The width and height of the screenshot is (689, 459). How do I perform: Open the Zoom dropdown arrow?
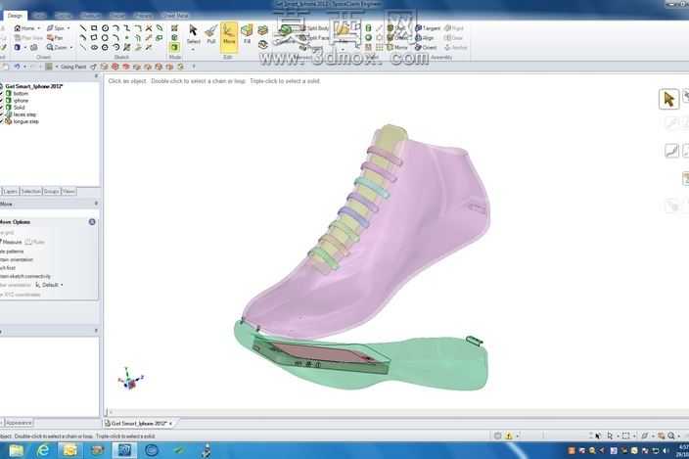71,47
